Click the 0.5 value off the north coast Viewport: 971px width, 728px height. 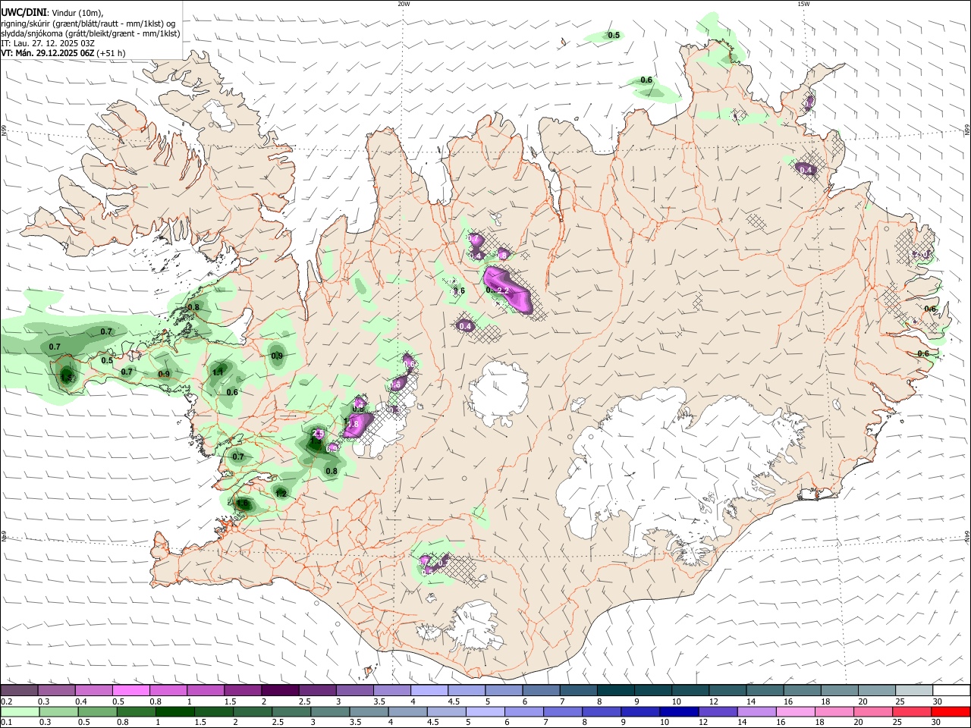tap(614, 35)
